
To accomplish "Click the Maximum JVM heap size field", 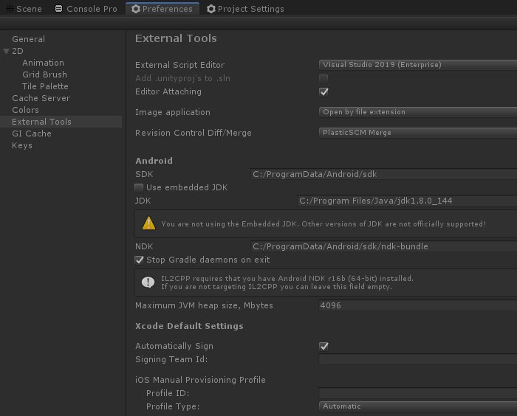I will pos(418,305).
